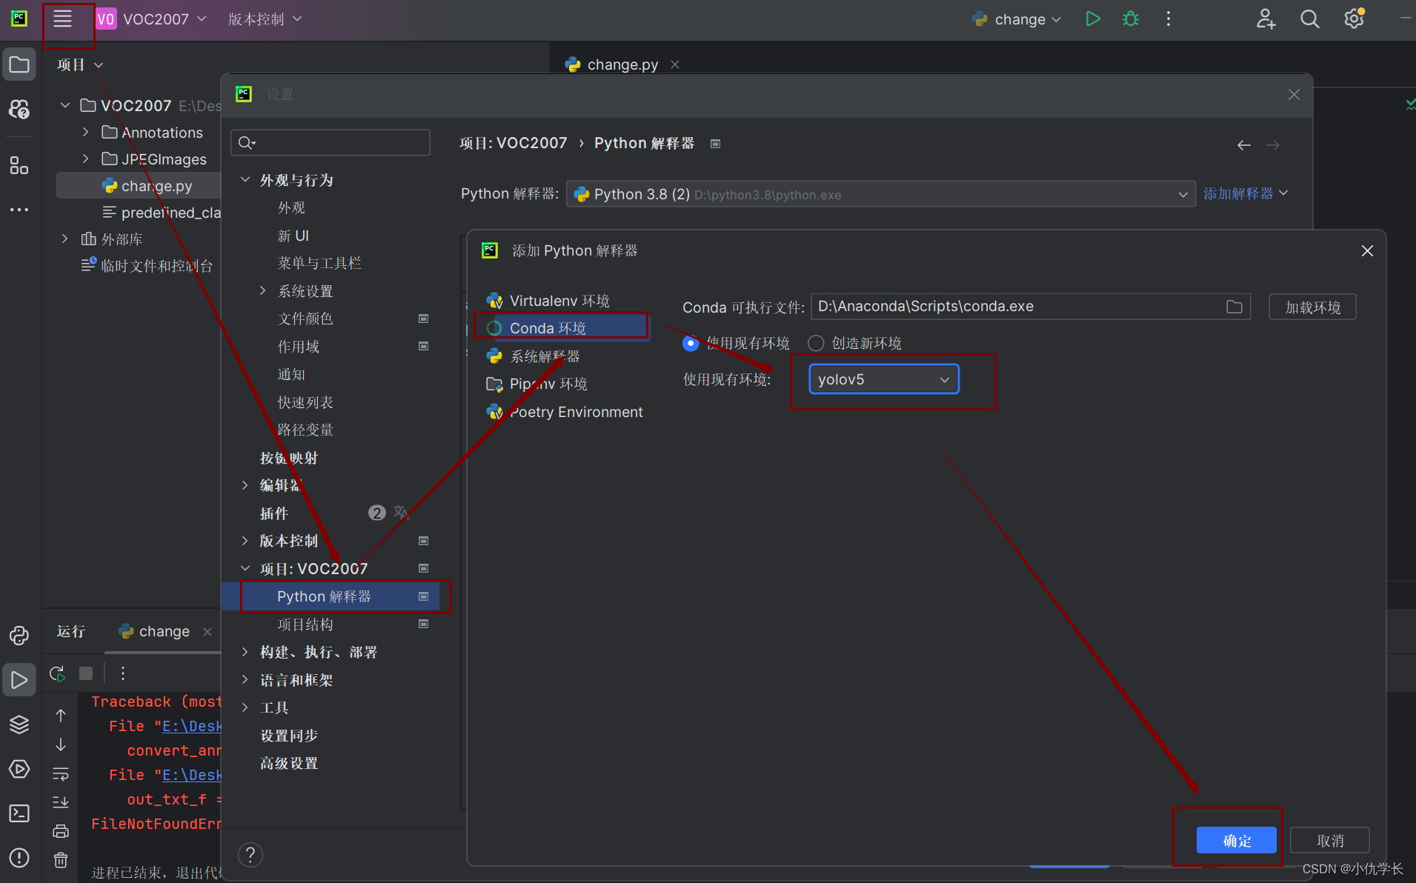This screenshot has width=1416, height=883.
Task: Open 添加解释器 dropdown link
Action: pos(1246,193)
